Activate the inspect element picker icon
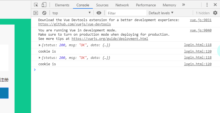Screen dimensions: 220x113 [36, 5]
